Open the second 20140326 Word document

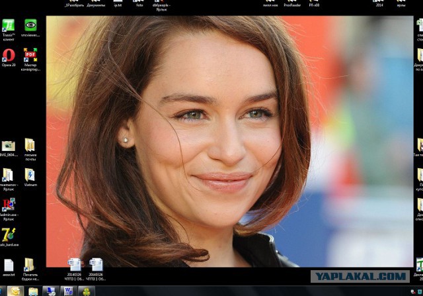point(96,265)
